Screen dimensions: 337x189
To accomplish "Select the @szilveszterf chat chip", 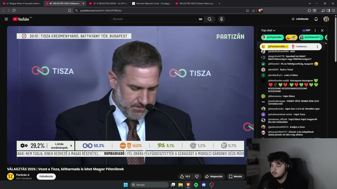I will [x=311, y=37].
